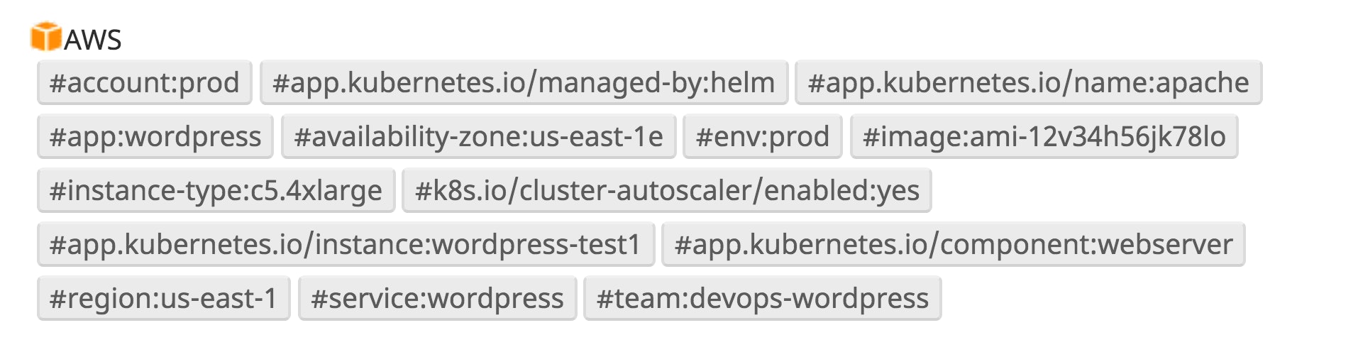Viewport: 1358px width, 352px height.
Task: Click the managed-by:helm Kubernetes tag
Action: (x=524, y=83)
